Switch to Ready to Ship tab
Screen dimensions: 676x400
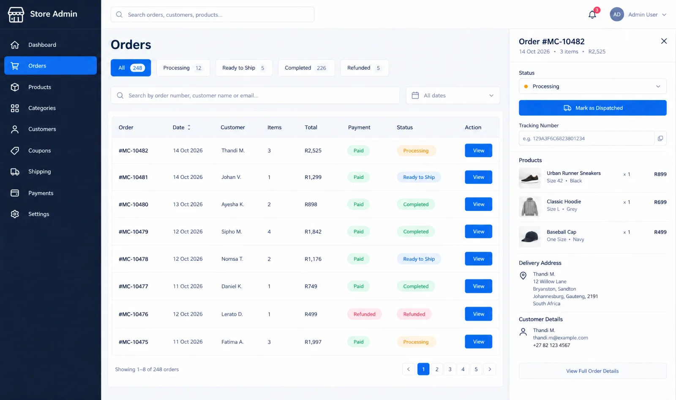(244, 68)
